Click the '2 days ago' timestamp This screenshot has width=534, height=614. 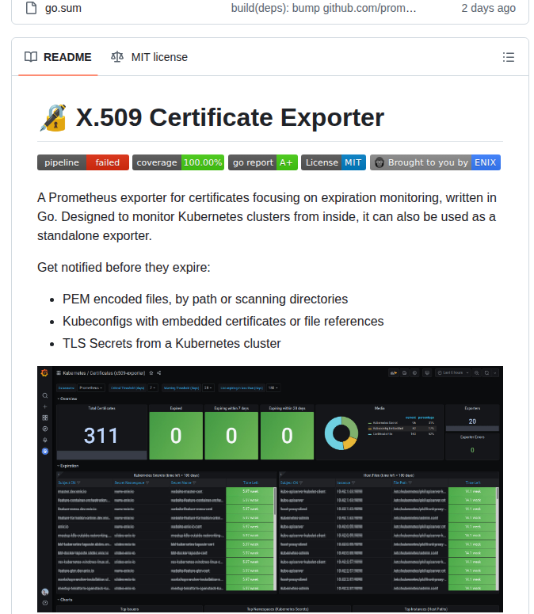(x=488, y=8)
